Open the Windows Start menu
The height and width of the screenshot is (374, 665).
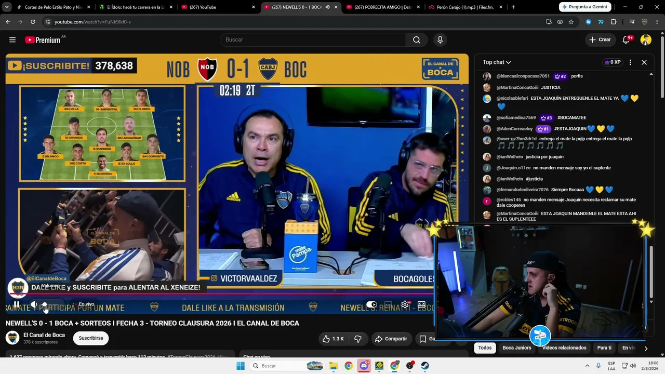[241, 366]
